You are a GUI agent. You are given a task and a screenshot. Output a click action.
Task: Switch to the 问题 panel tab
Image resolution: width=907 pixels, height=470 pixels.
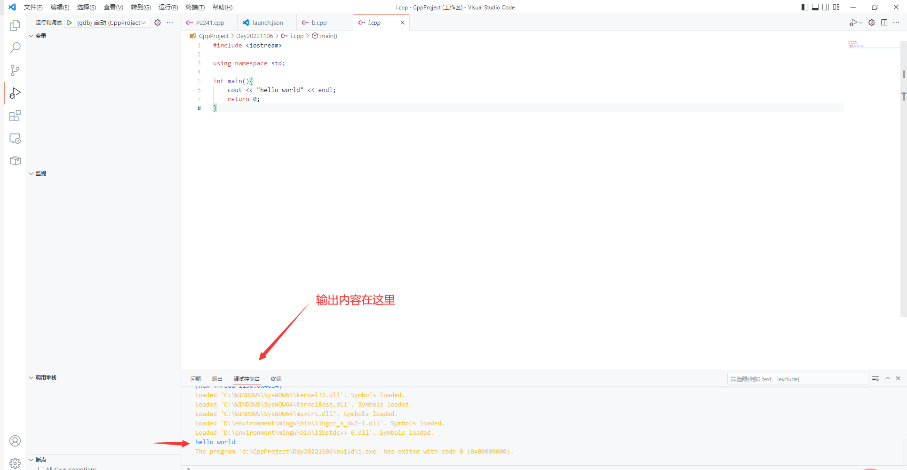pos(196,379)
